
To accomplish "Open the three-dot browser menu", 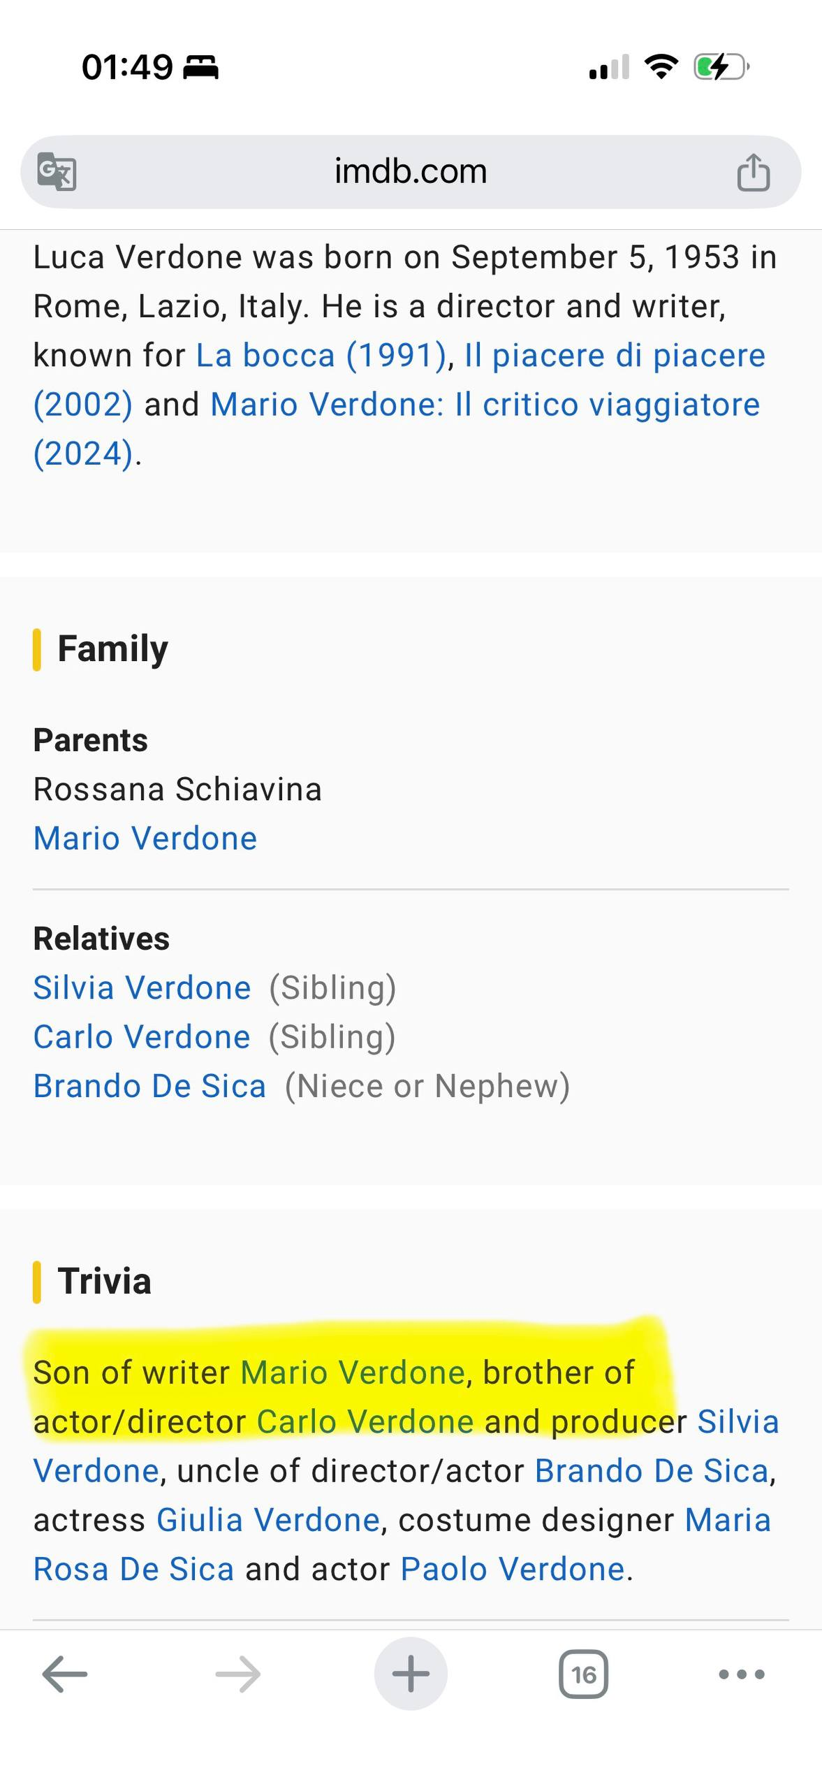I will pyautogui.click(x=742, y=1674).
